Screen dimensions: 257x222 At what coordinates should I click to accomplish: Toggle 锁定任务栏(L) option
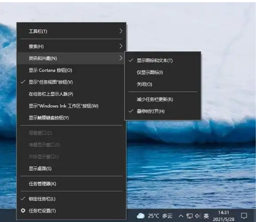71,199
